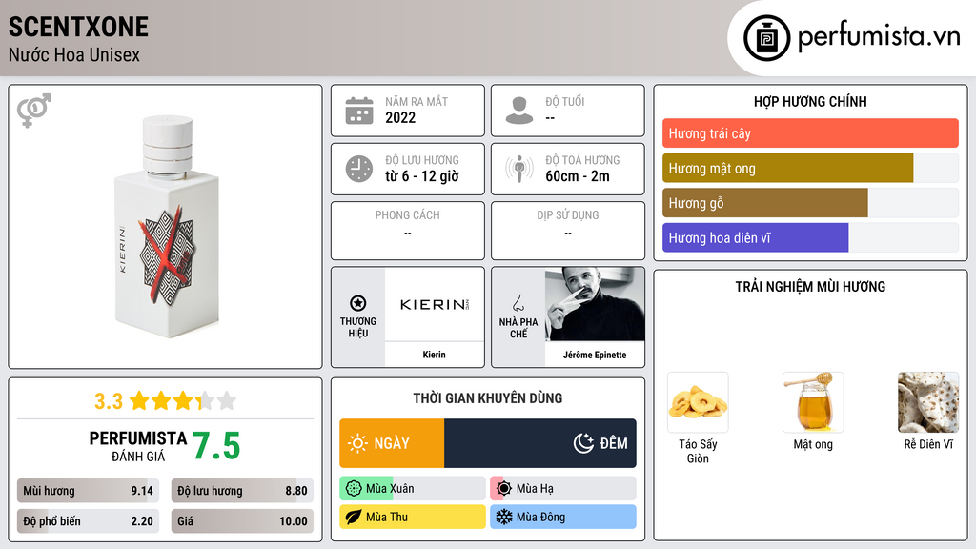The width and height of the screenshot is (976, 549).
Task: Click the flower icon for Mùa Xuân
Action: (354, 489)
